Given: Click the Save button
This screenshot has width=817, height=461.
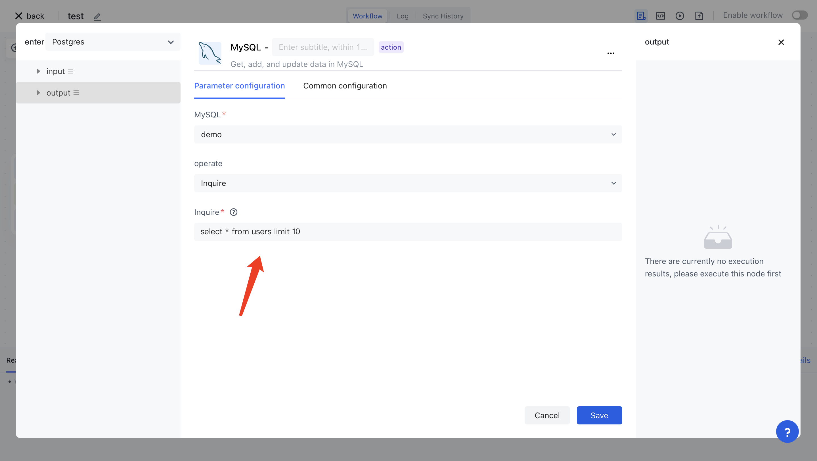Looking at the screenshot, I should [599, 415].
